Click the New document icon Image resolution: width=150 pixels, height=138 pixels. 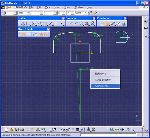[6, 130]
